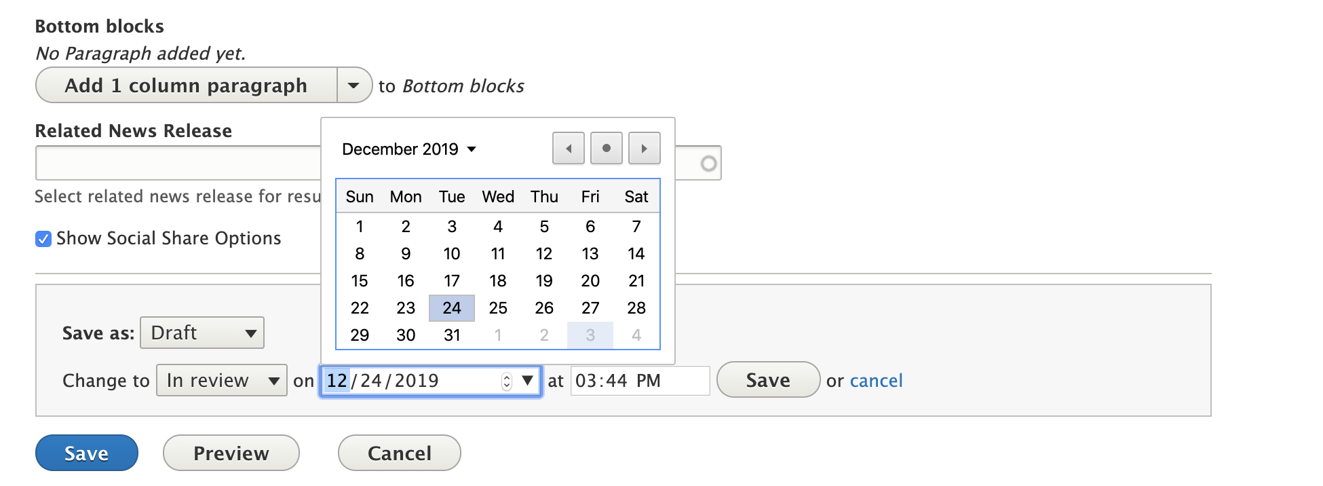Click the autocomplete circle icon in Related News Release
Screen dimensions: 1323x486
click(706, 162)
